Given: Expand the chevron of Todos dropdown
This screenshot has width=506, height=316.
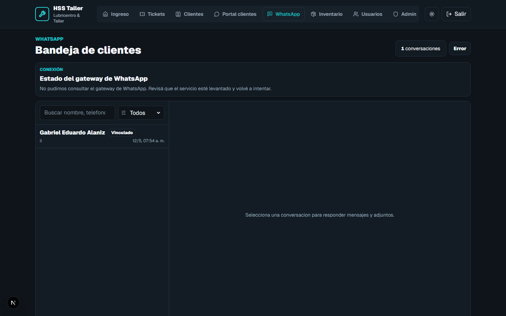Looking at the screenshot, I should [158, 113].
